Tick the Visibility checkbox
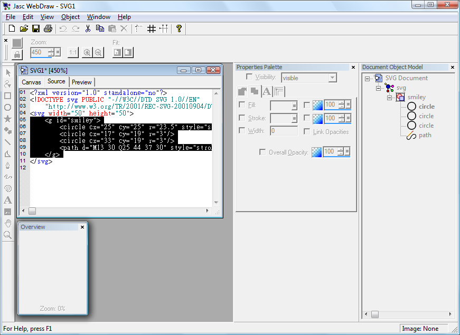Image resolution: width=460 pixels, height=335 pixels. coord(249,77)
